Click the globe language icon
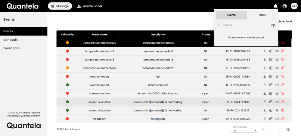 (284, 6)
